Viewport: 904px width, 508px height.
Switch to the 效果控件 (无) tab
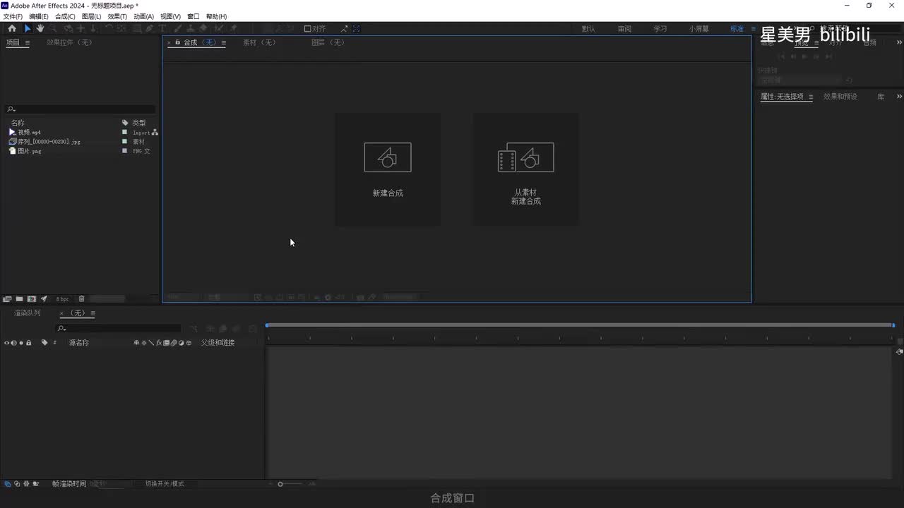(69, 42)
